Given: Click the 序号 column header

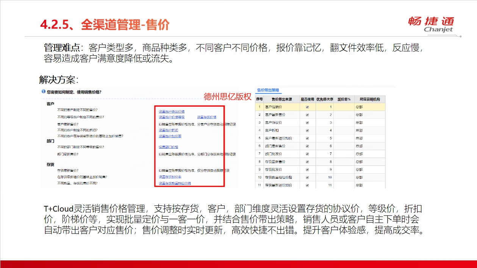Looking at the screenshot, I should 260,99.
